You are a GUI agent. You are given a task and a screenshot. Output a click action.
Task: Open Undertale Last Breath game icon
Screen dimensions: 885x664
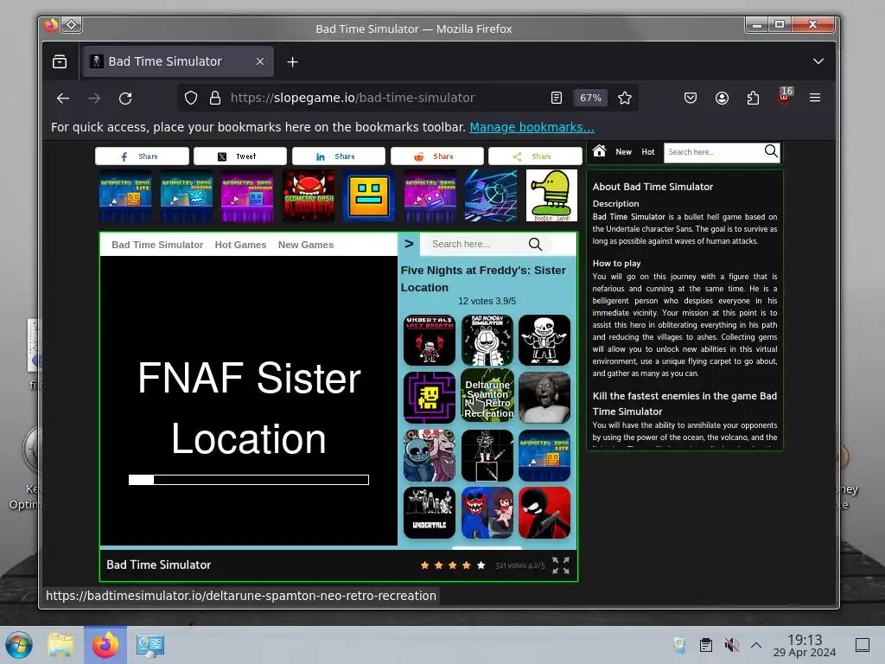tap(430, 341)
